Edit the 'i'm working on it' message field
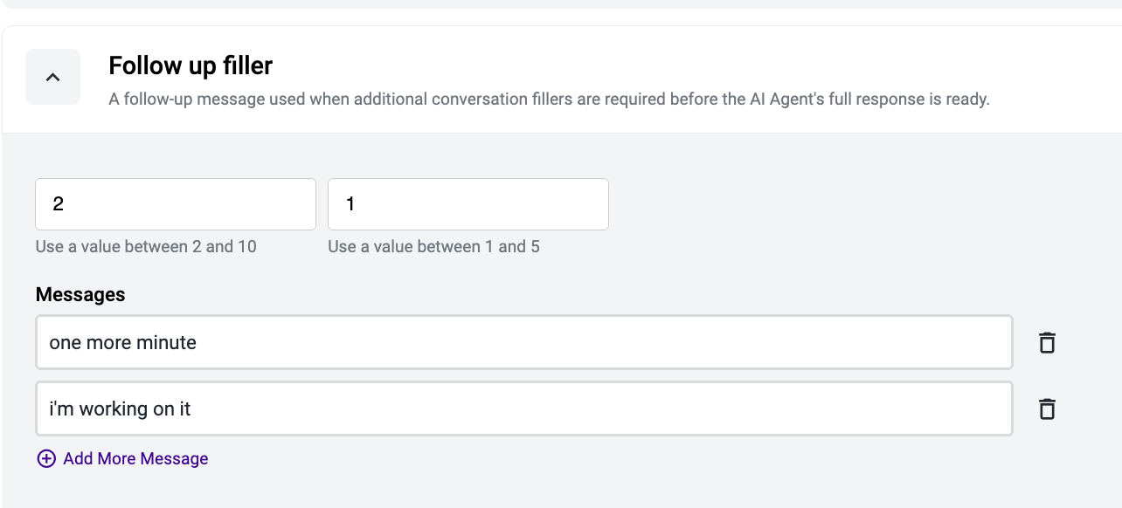Viewport: 1122px width, 508px height. coord(524,408)
